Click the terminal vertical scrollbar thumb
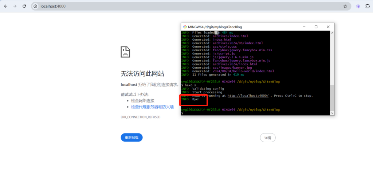 [332, 98]
